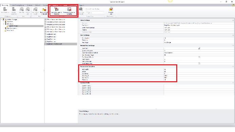Click the Nest Rotation Angle value 90
235x132 pixels.
199,55
